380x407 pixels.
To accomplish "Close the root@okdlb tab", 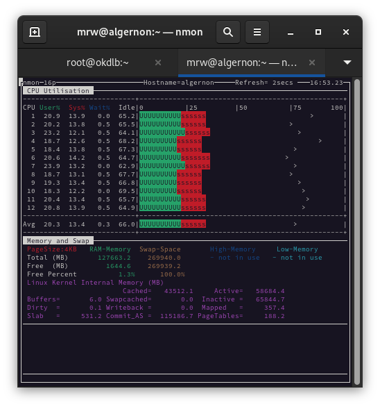I will tap(158, 63).
